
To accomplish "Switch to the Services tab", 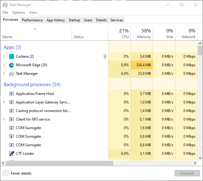I will coord(116,20).
